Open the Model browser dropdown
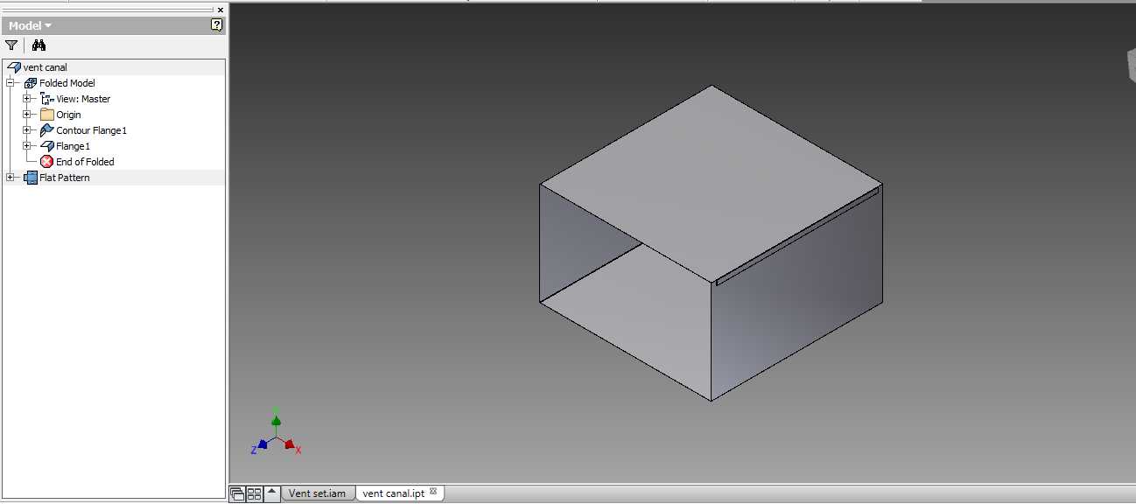1136x504 pixels. click(30, 25)
